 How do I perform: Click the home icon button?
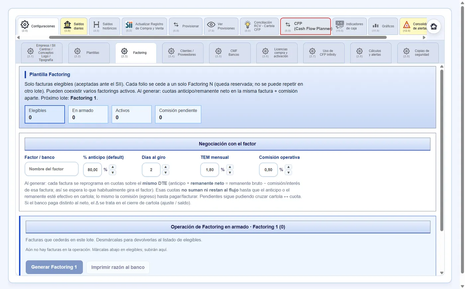pyautogui.click(x=433, y=27)
